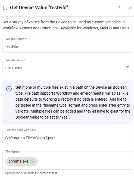Open the File Exists combo box
This screenshot has height=180, width=134.
point(68,67)
